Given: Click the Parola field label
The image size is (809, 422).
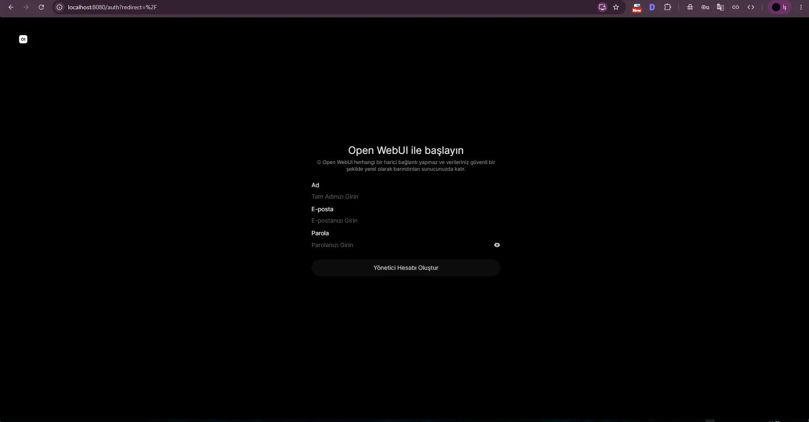Looking at the screenshot, I should click(320, 233).
